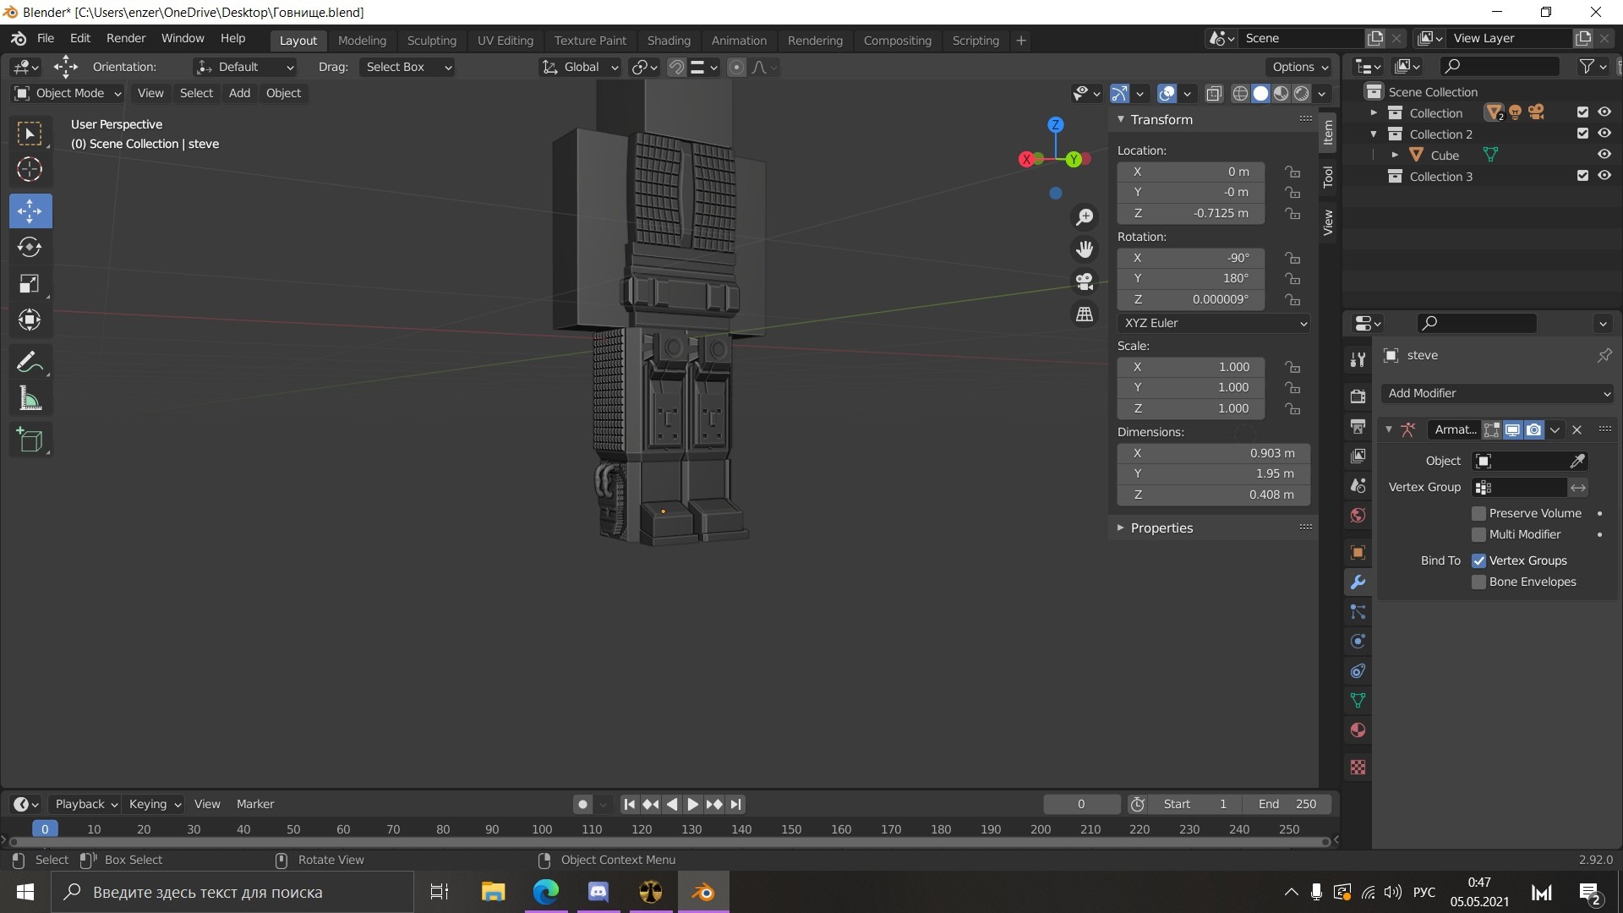The width and height of the screenshot is (1623, 913).
Task: Open the File menu
Action: click(x=46, y=38)
